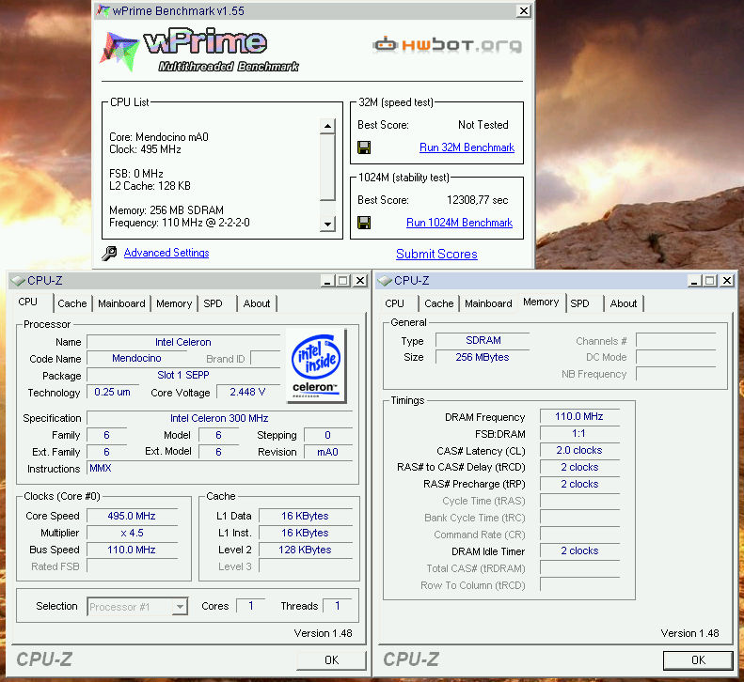This screenshot has height=682, width=744.
Task: Switch to Memory tab in left CPU-Z
Action: coord(174,303)
